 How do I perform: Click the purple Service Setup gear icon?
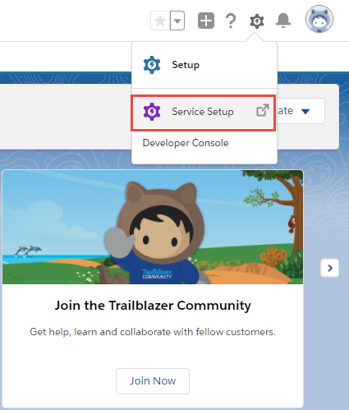coord(152,112)
